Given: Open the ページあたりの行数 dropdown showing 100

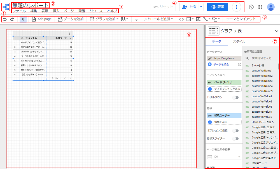Looking at the screenshot, I should click(224, 157).
